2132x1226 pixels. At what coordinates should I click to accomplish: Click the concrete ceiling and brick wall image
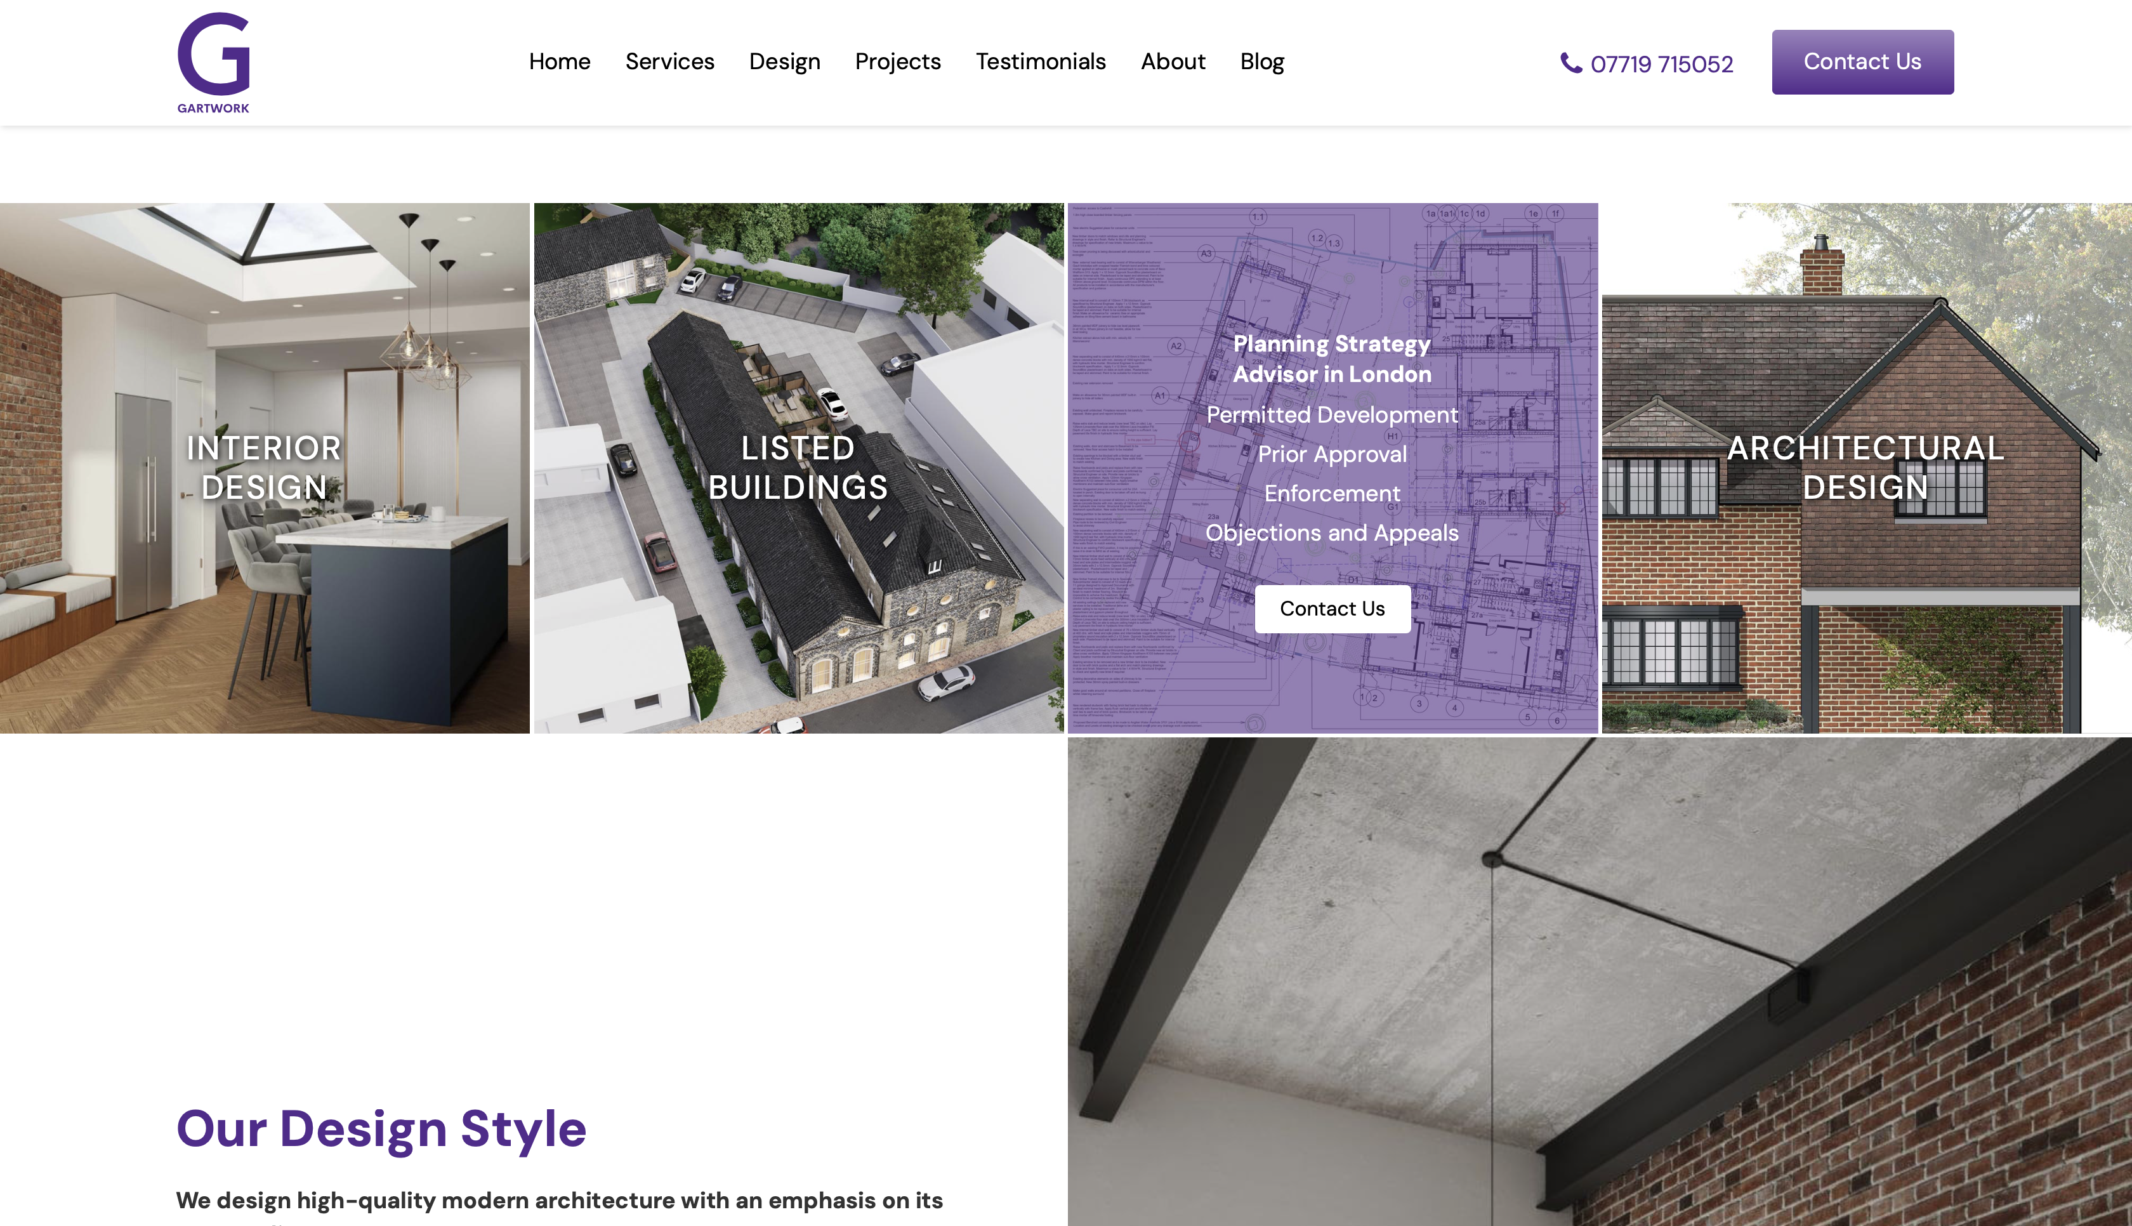[1599, 982]
